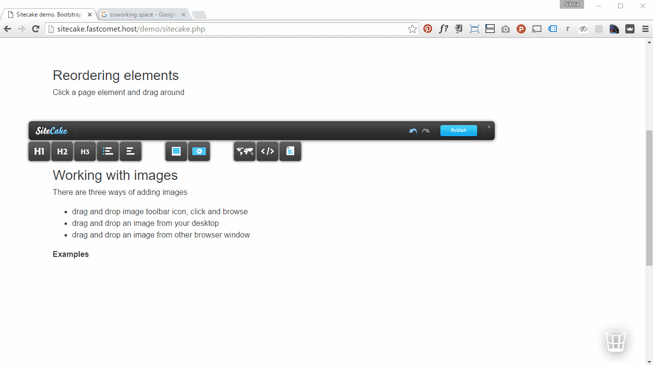Undo last SiteCake edit

coord(413,131)
